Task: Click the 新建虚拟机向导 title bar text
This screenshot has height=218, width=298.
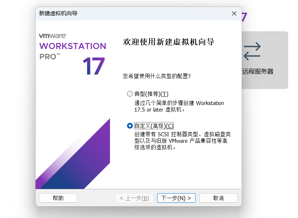Action: [x=58, y=13]
